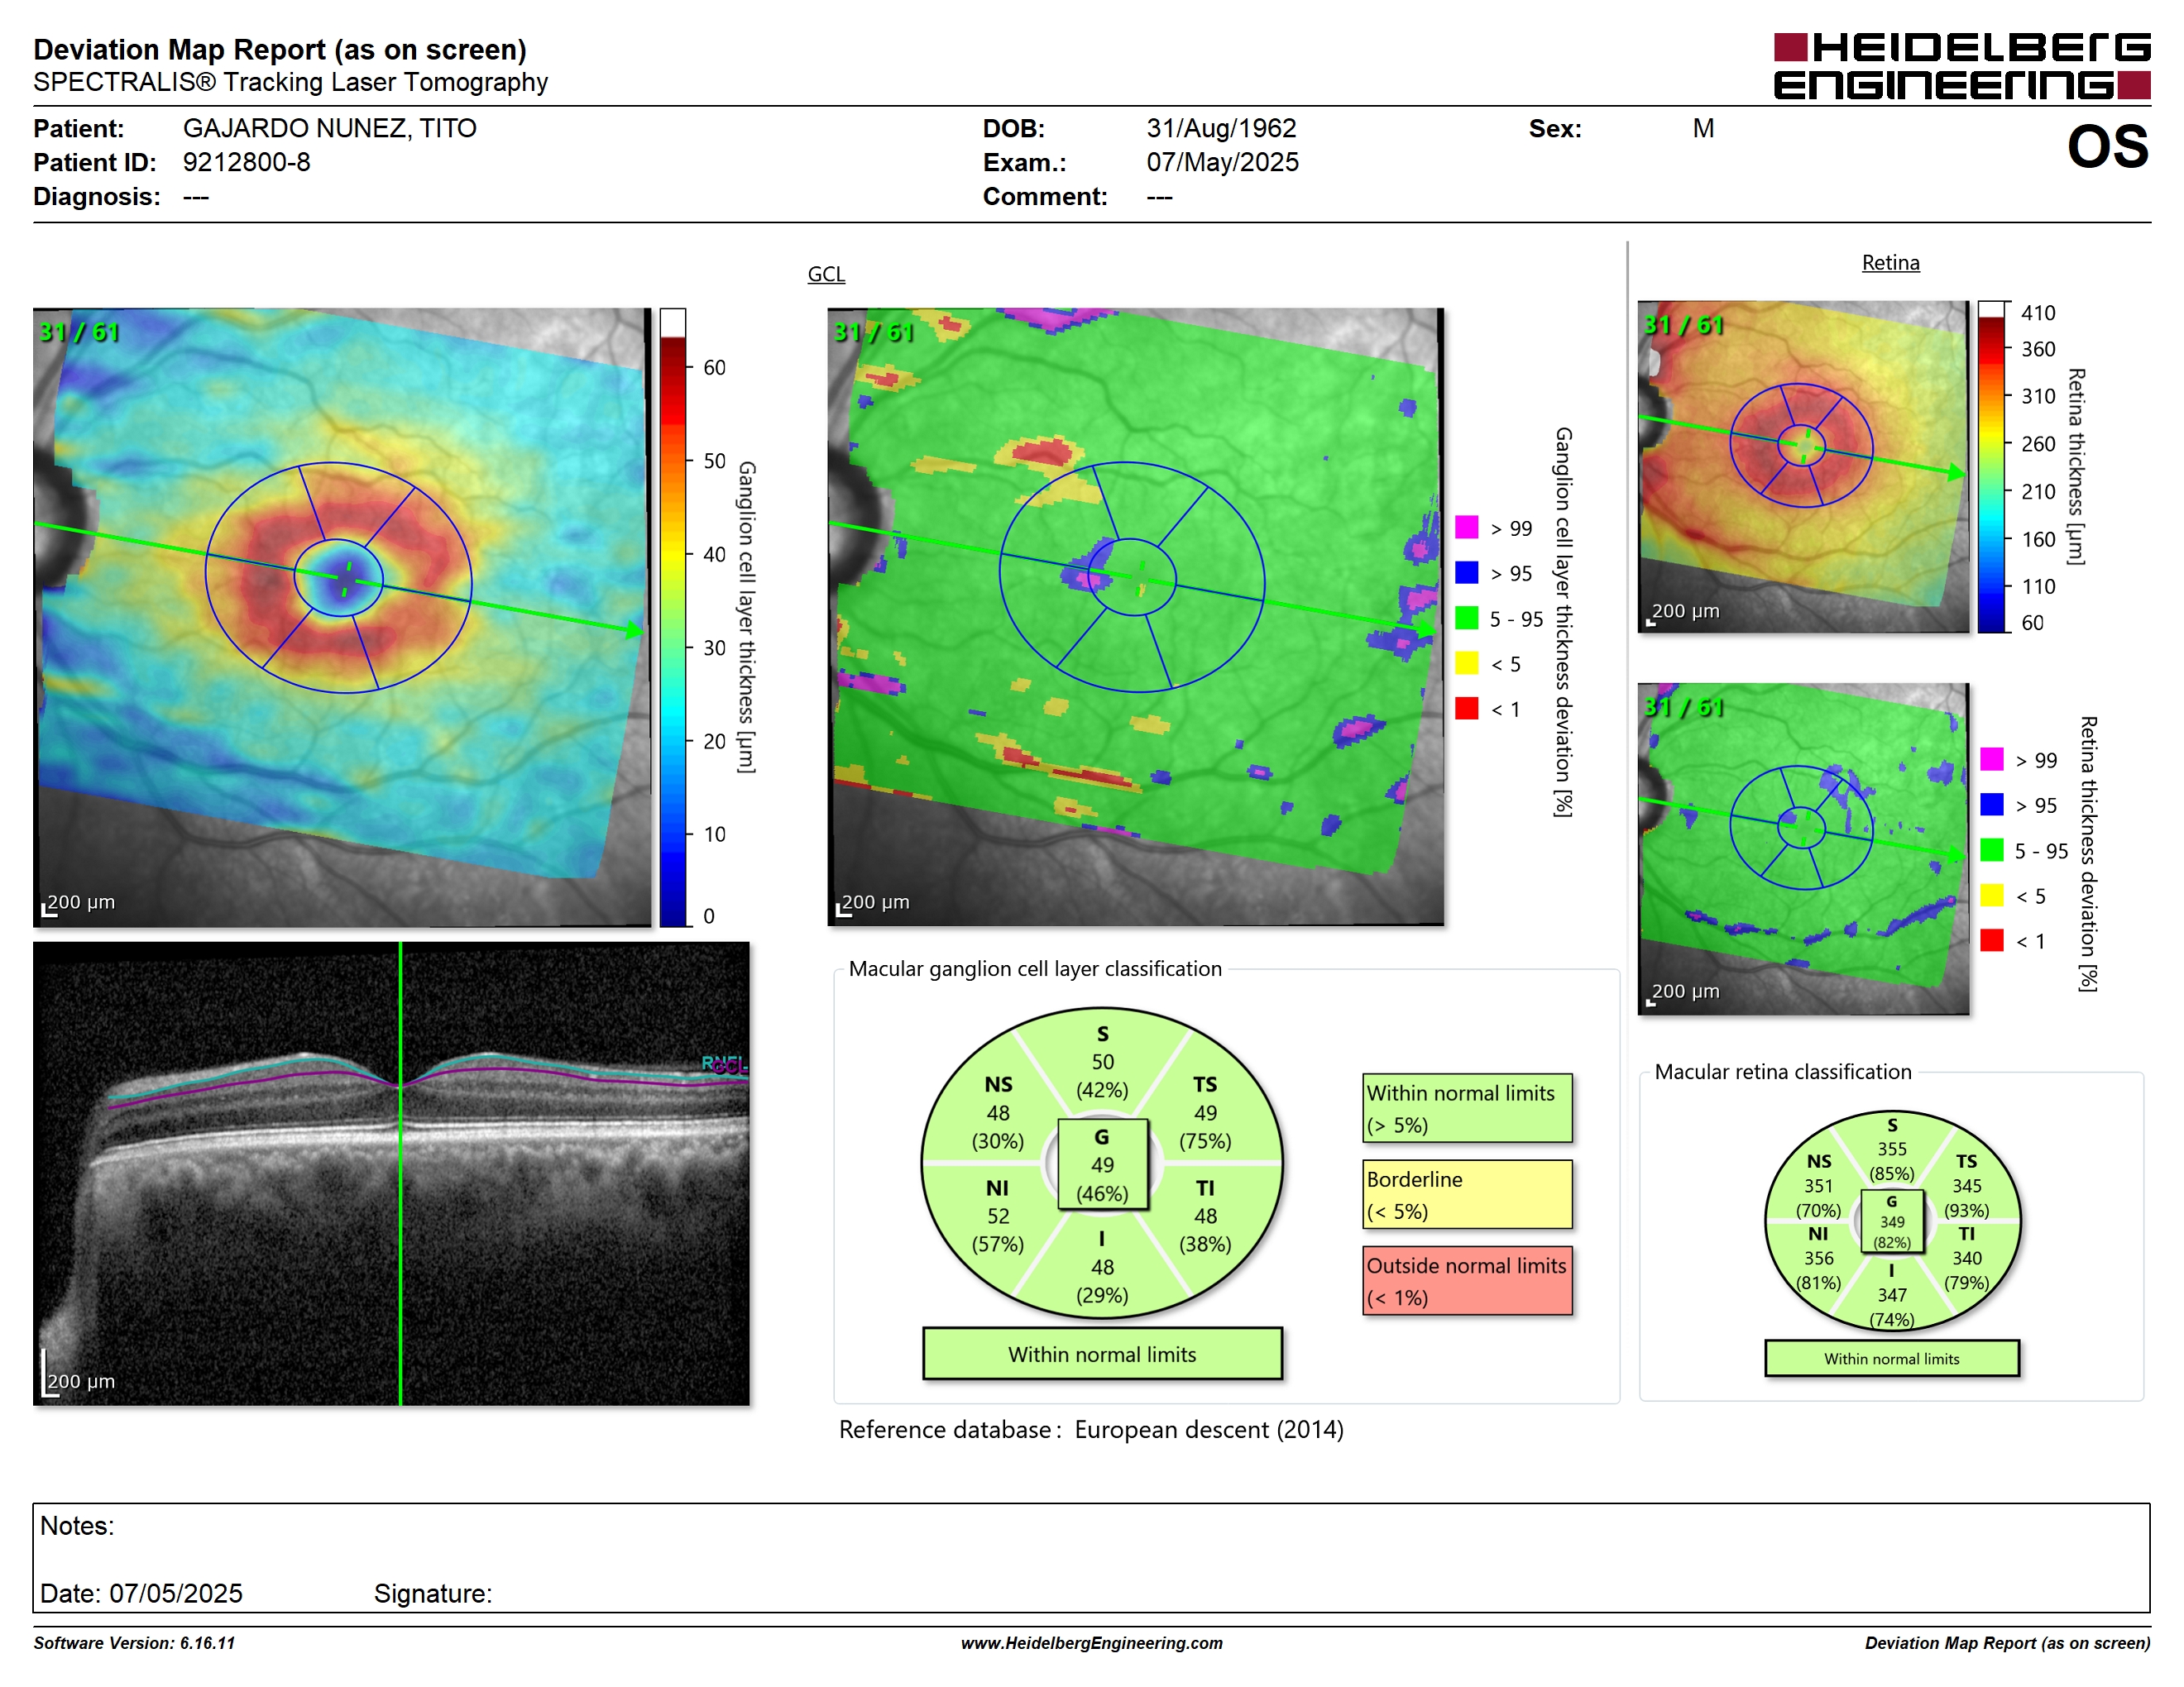Click retina sector NS value 351
Image resolution: width=2184 pixels, height=1687 pixels.
pos(1818,1185)
